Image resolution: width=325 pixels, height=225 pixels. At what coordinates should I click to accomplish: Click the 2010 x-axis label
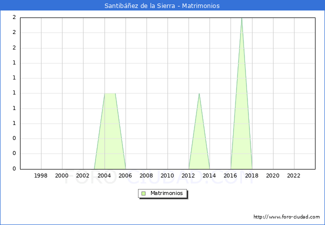coord(167,175)
